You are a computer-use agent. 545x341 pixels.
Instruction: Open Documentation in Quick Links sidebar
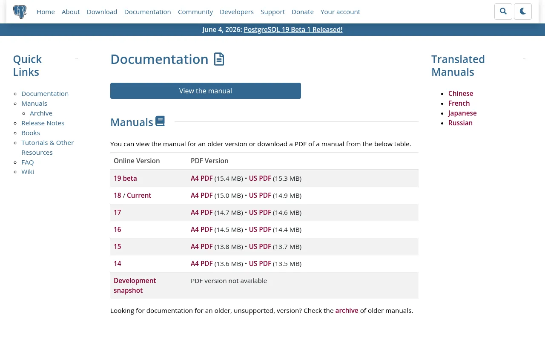tap(45, 94)
